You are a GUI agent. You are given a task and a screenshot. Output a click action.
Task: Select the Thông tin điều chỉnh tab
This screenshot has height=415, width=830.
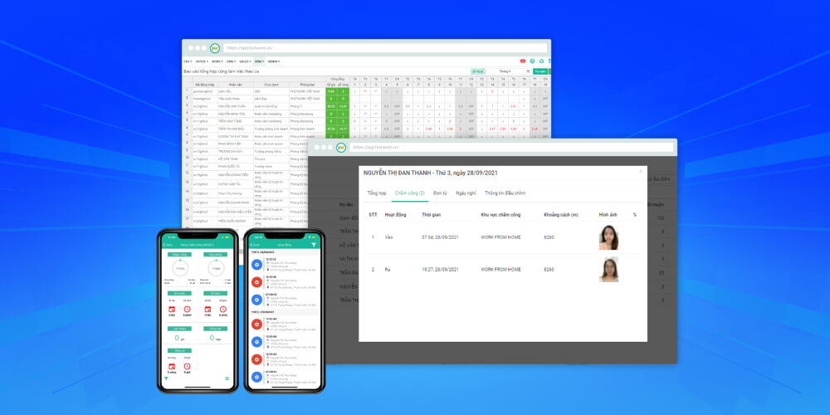[505, 193]
